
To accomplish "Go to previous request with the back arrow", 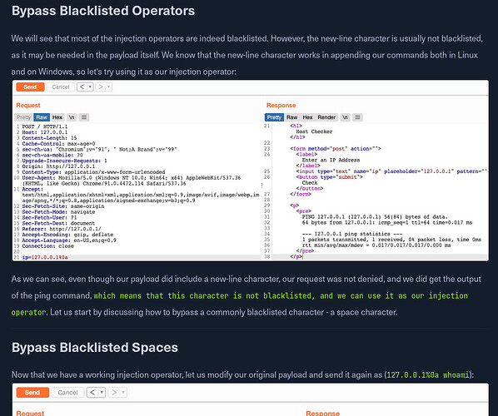I will (82, 87).
